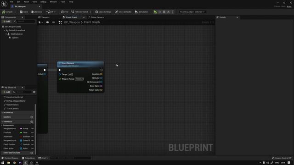The image size is (294, 165).
Task: Open the Tools menu
Action: tap(63, 2)
